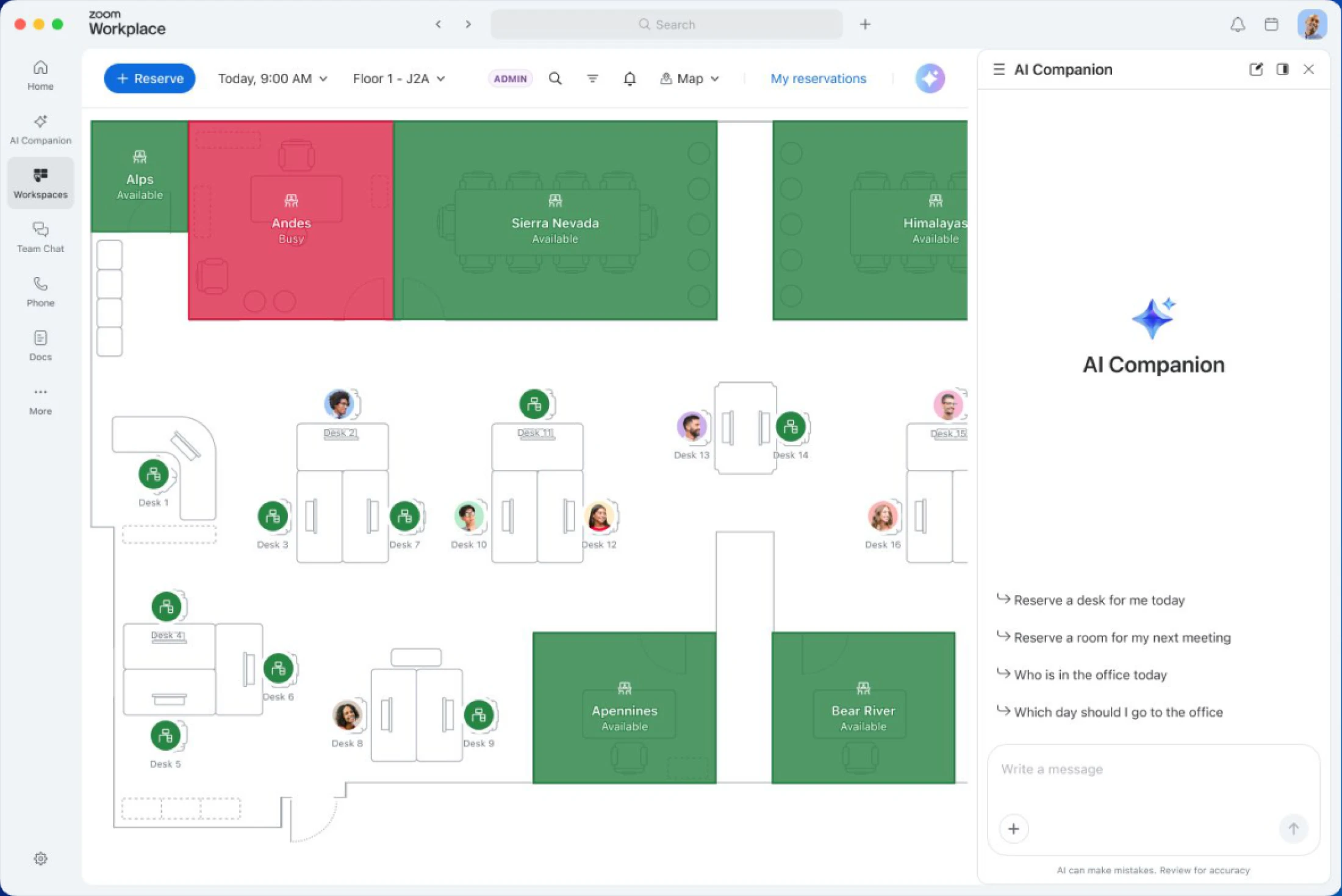Select the Sierra Nevada room
The height and width of the screenshot is (896, 1342).
pos(555,220)
